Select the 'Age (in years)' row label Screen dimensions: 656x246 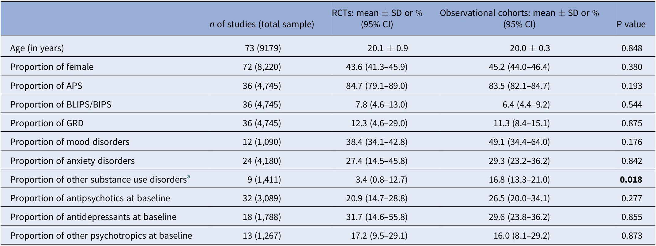[x=37, y=48]
